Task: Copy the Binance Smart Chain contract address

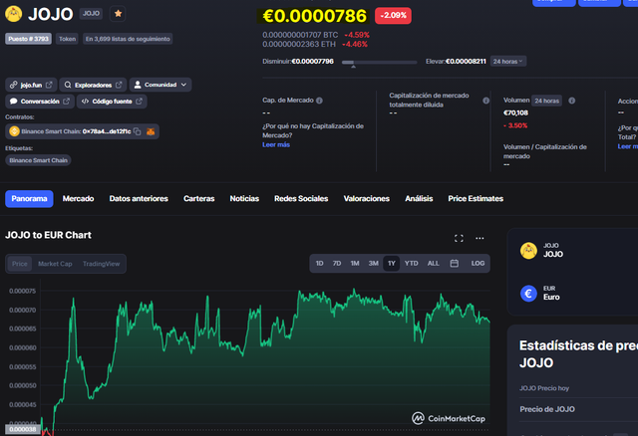Action: tap(138, 131)
